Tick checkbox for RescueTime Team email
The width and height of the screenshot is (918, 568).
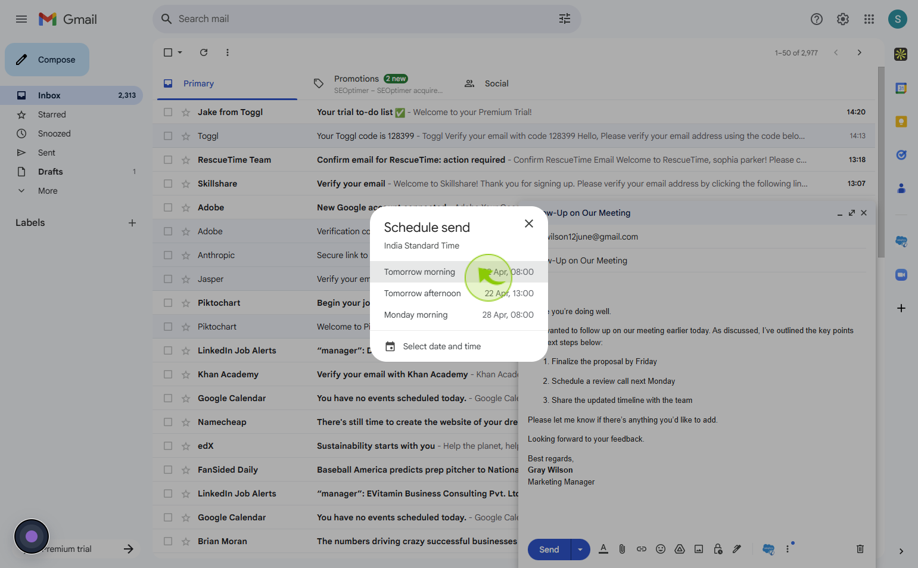pyautogui.click(x=168, y=160)
